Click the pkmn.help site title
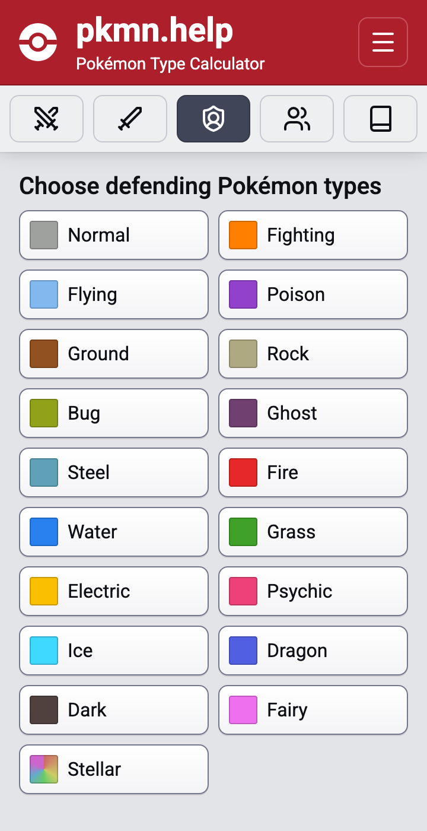427x831 pixels. coord(154,32)
